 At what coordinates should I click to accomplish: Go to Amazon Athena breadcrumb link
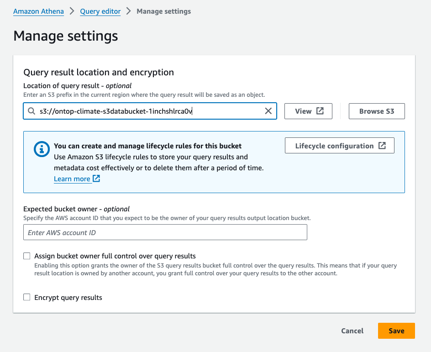[x=38, y=11]
